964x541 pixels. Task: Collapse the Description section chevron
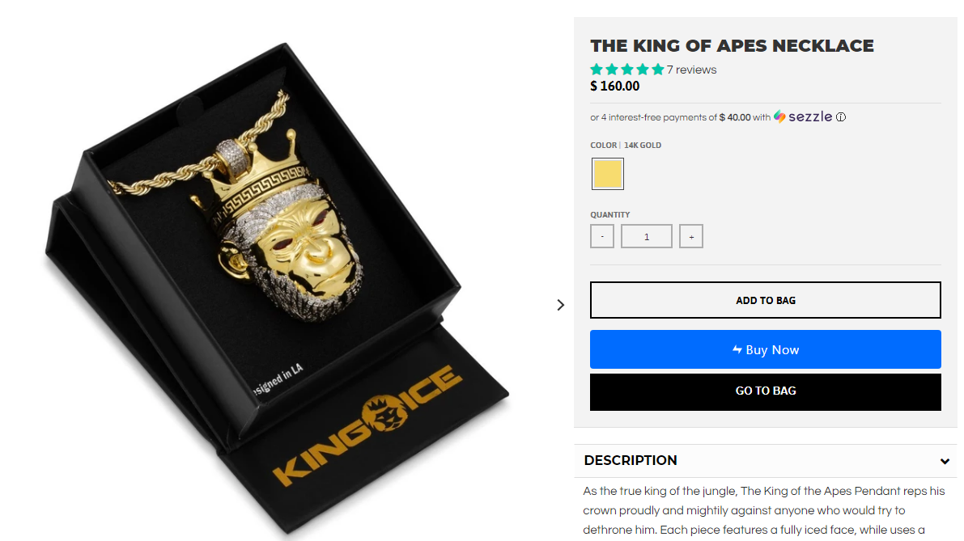click(945, 461)
